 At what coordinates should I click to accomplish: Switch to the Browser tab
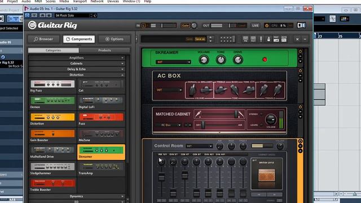click(x=43, y=39)
